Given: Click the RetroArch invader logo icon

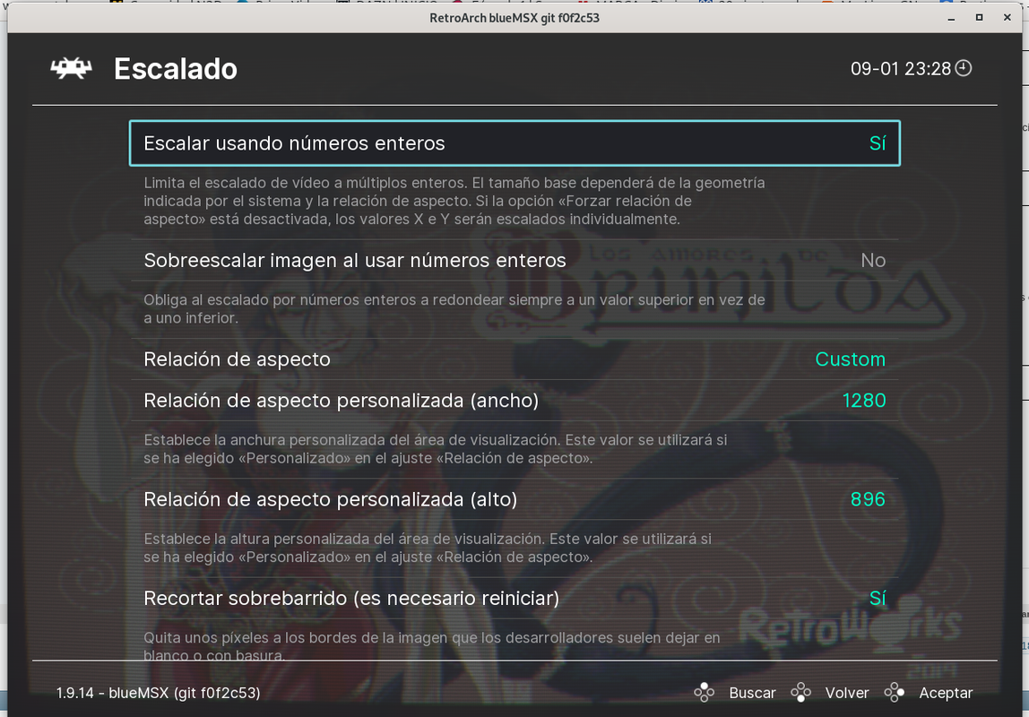Looking at the screenshot, I should coord(71,68).
